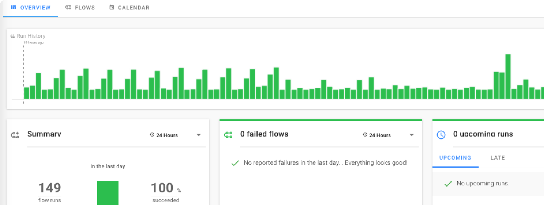The width and height of the screenshot is (544, 205).
Task: Open the failed flows 24 Hours dropdown
Action: (x=389, y=135)
